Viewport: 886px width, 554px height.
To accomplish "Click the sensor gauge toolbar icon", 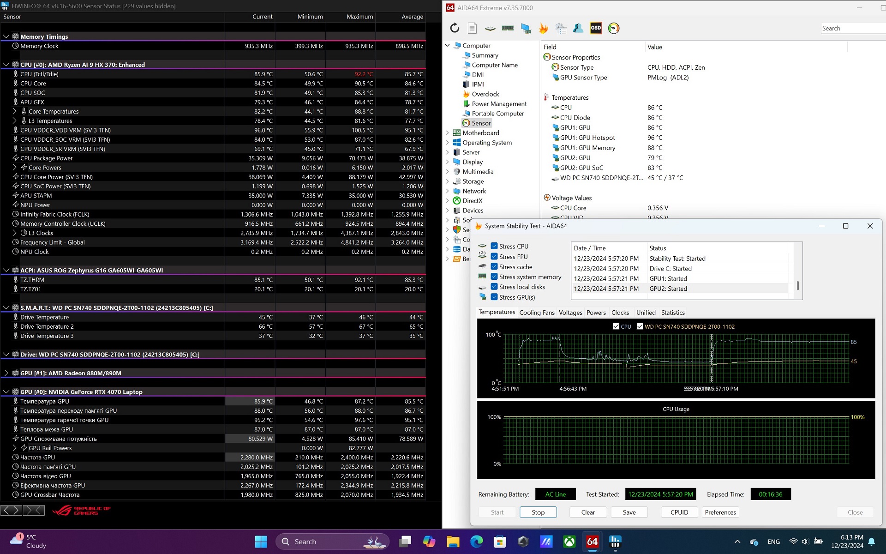I will click(x=614, y=28).
